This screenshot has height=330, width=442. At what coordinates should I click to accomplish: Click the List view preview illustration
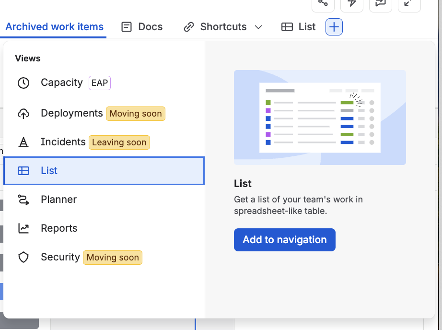click(320, 118)
